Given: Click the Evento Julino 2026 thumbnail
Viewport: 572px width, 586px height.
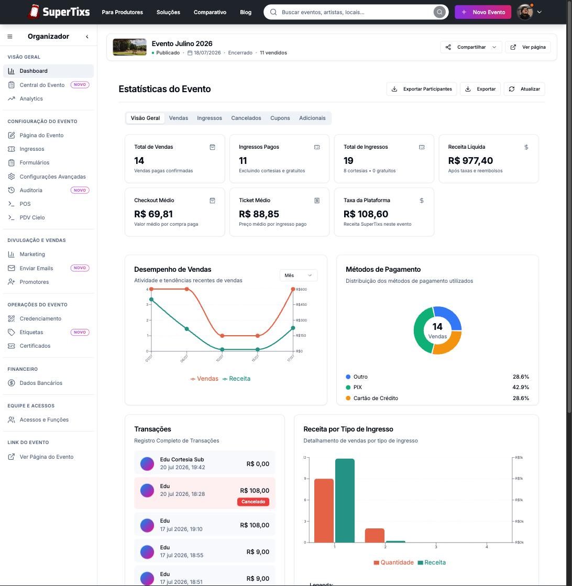Looking at the screenshot, I should pos(130,47).
